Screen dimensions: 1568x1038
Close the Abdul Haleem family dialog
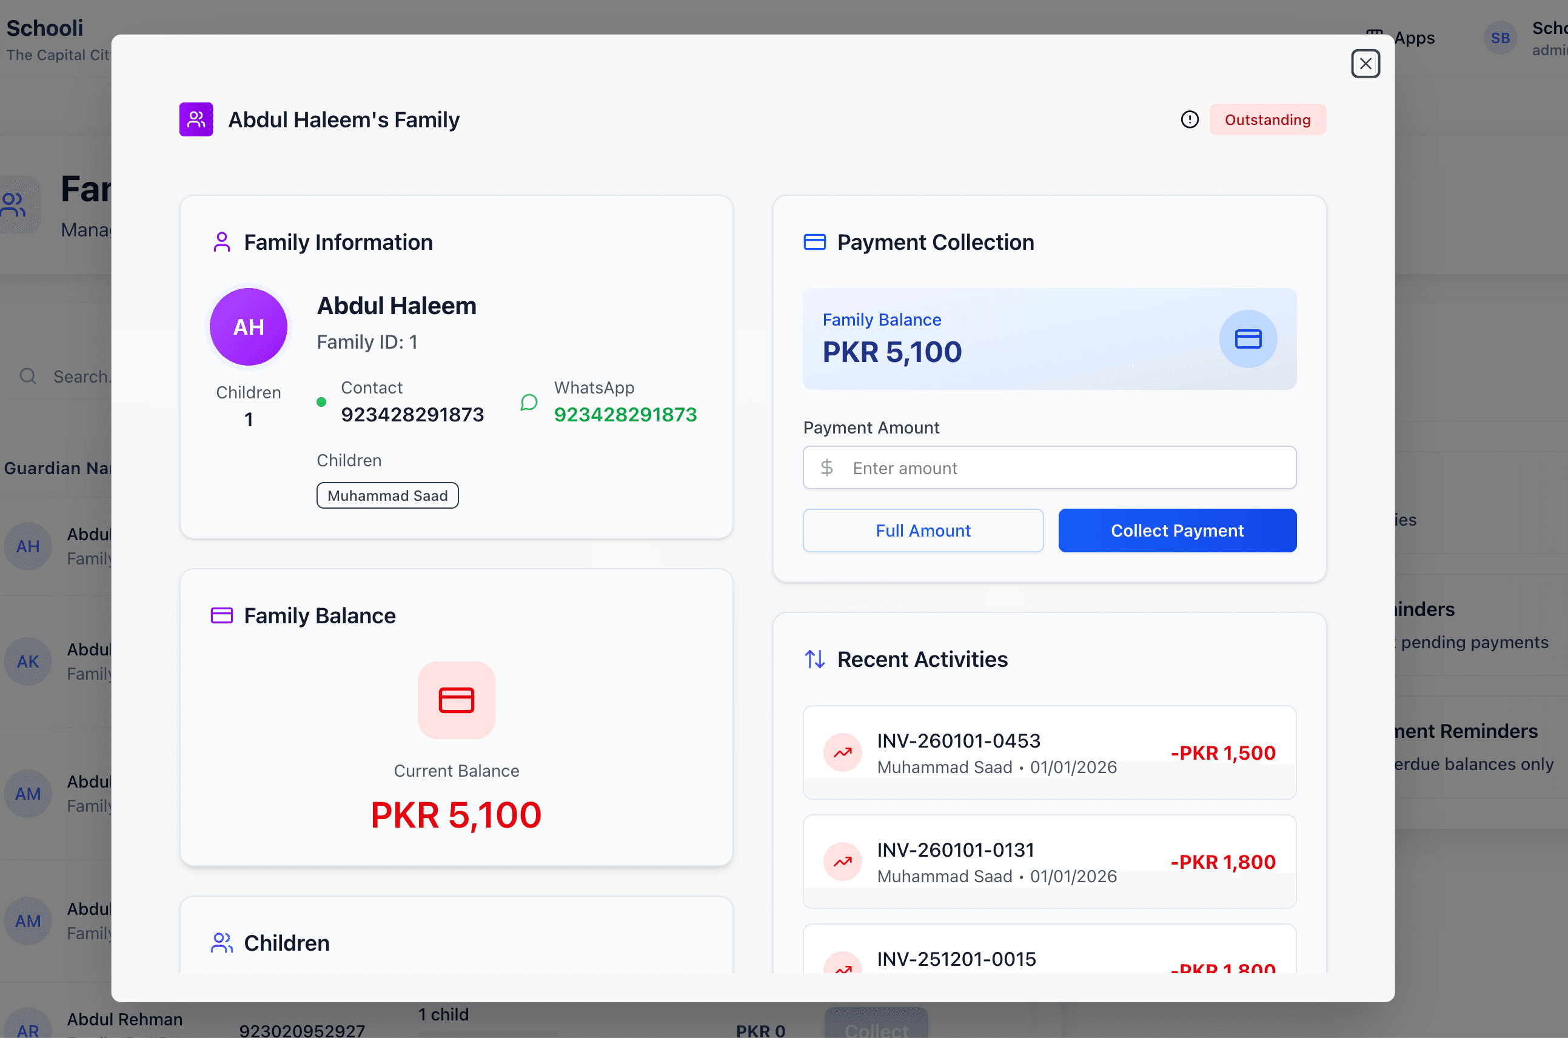coord(1365,64)
